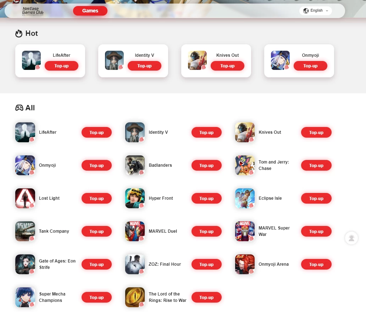
Task: Click the Eclipse Isle game icon
Action: click(245, 198)
